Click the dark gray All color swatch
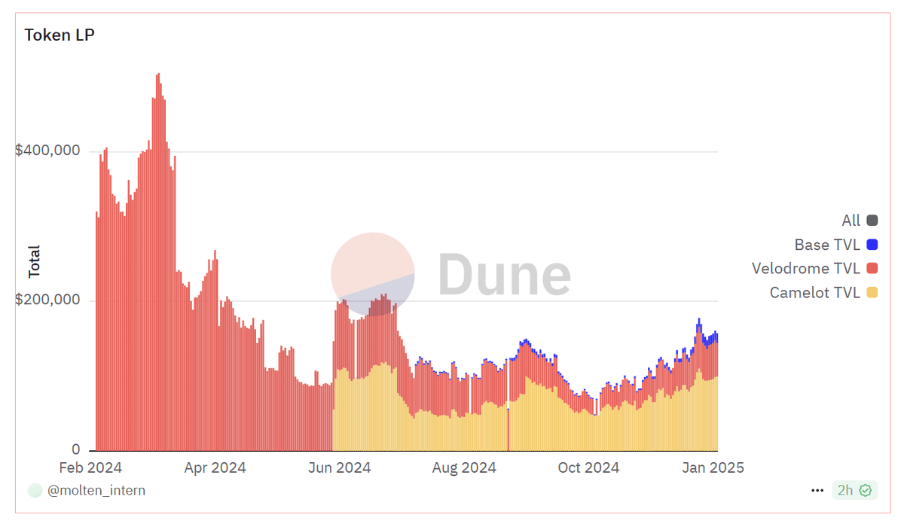This screenshot has width=904, height=527. point(872,221)
